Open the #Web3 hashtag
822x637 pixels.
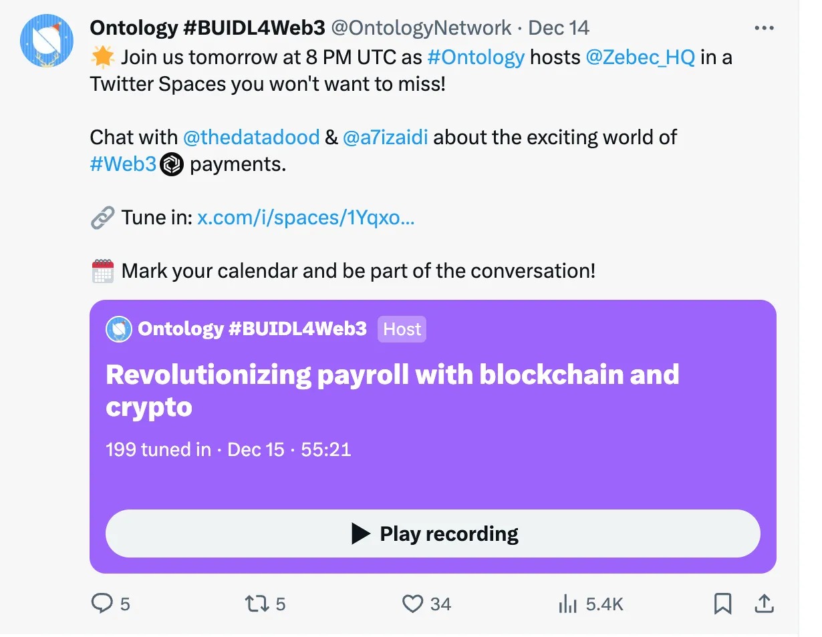[x=123, y=164]
